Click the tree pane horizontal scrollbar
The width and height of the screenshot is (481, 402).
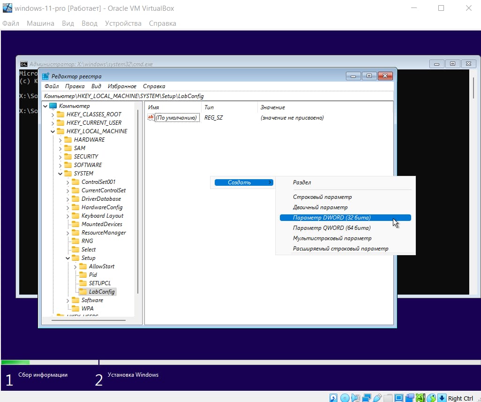88,320
